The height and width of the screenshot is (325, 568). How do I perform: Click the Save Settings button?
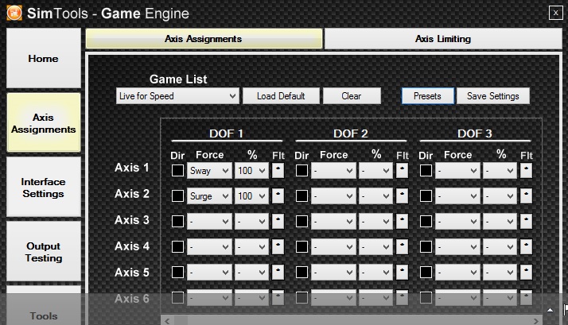click(493, 96)
